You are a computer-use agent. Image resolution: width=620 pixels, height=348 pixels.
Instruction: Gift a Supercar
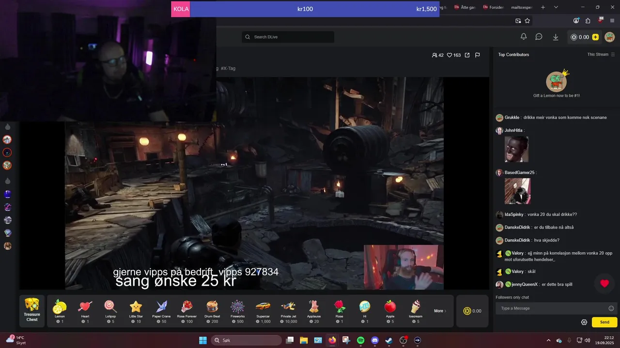point(263,311)
